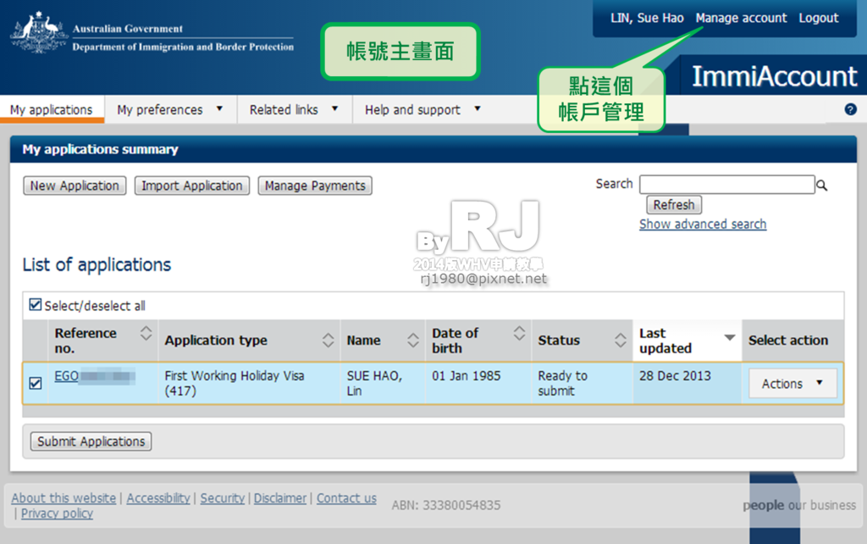Sort by Date of birth column arrows
867x544 pixels.
(x=519, y=333)
